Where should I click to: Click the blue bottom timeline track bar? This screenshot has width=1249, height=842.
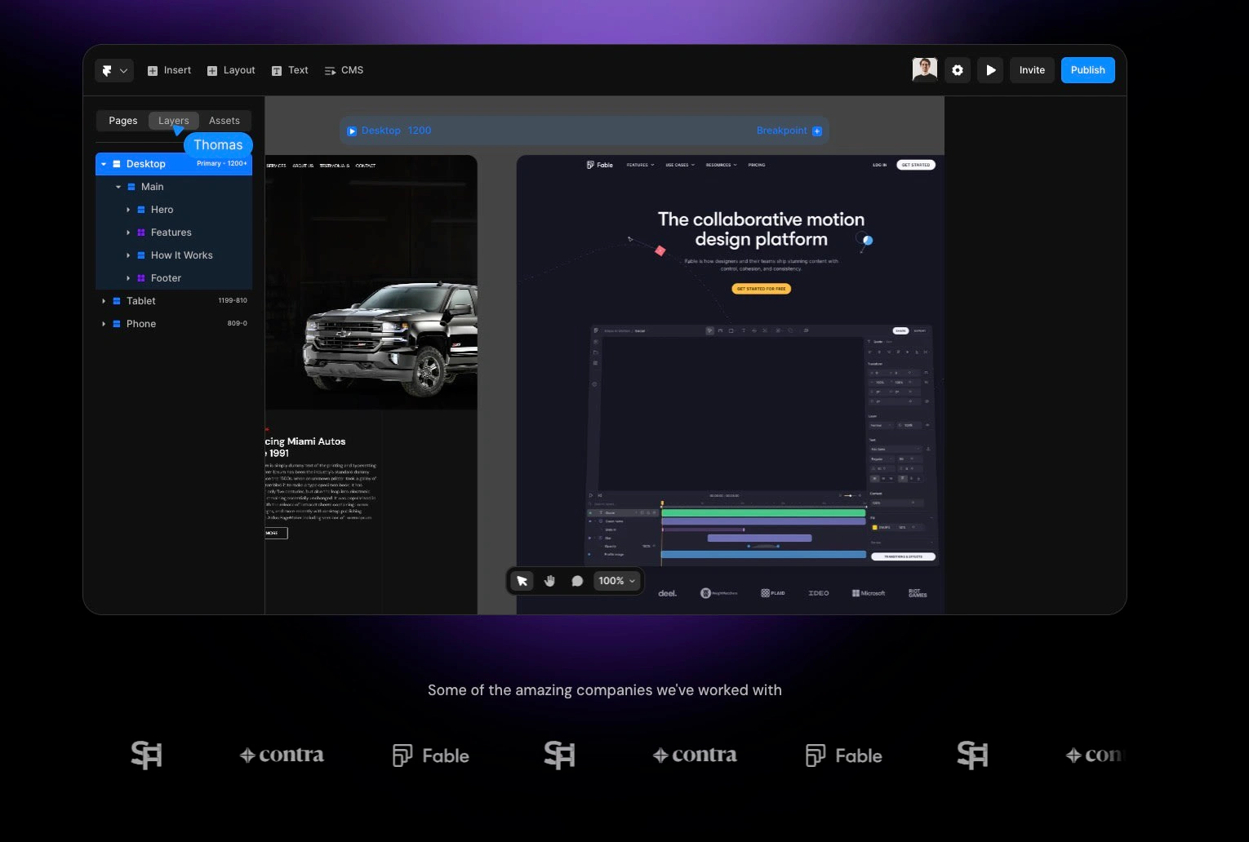(x=763, y=555)
